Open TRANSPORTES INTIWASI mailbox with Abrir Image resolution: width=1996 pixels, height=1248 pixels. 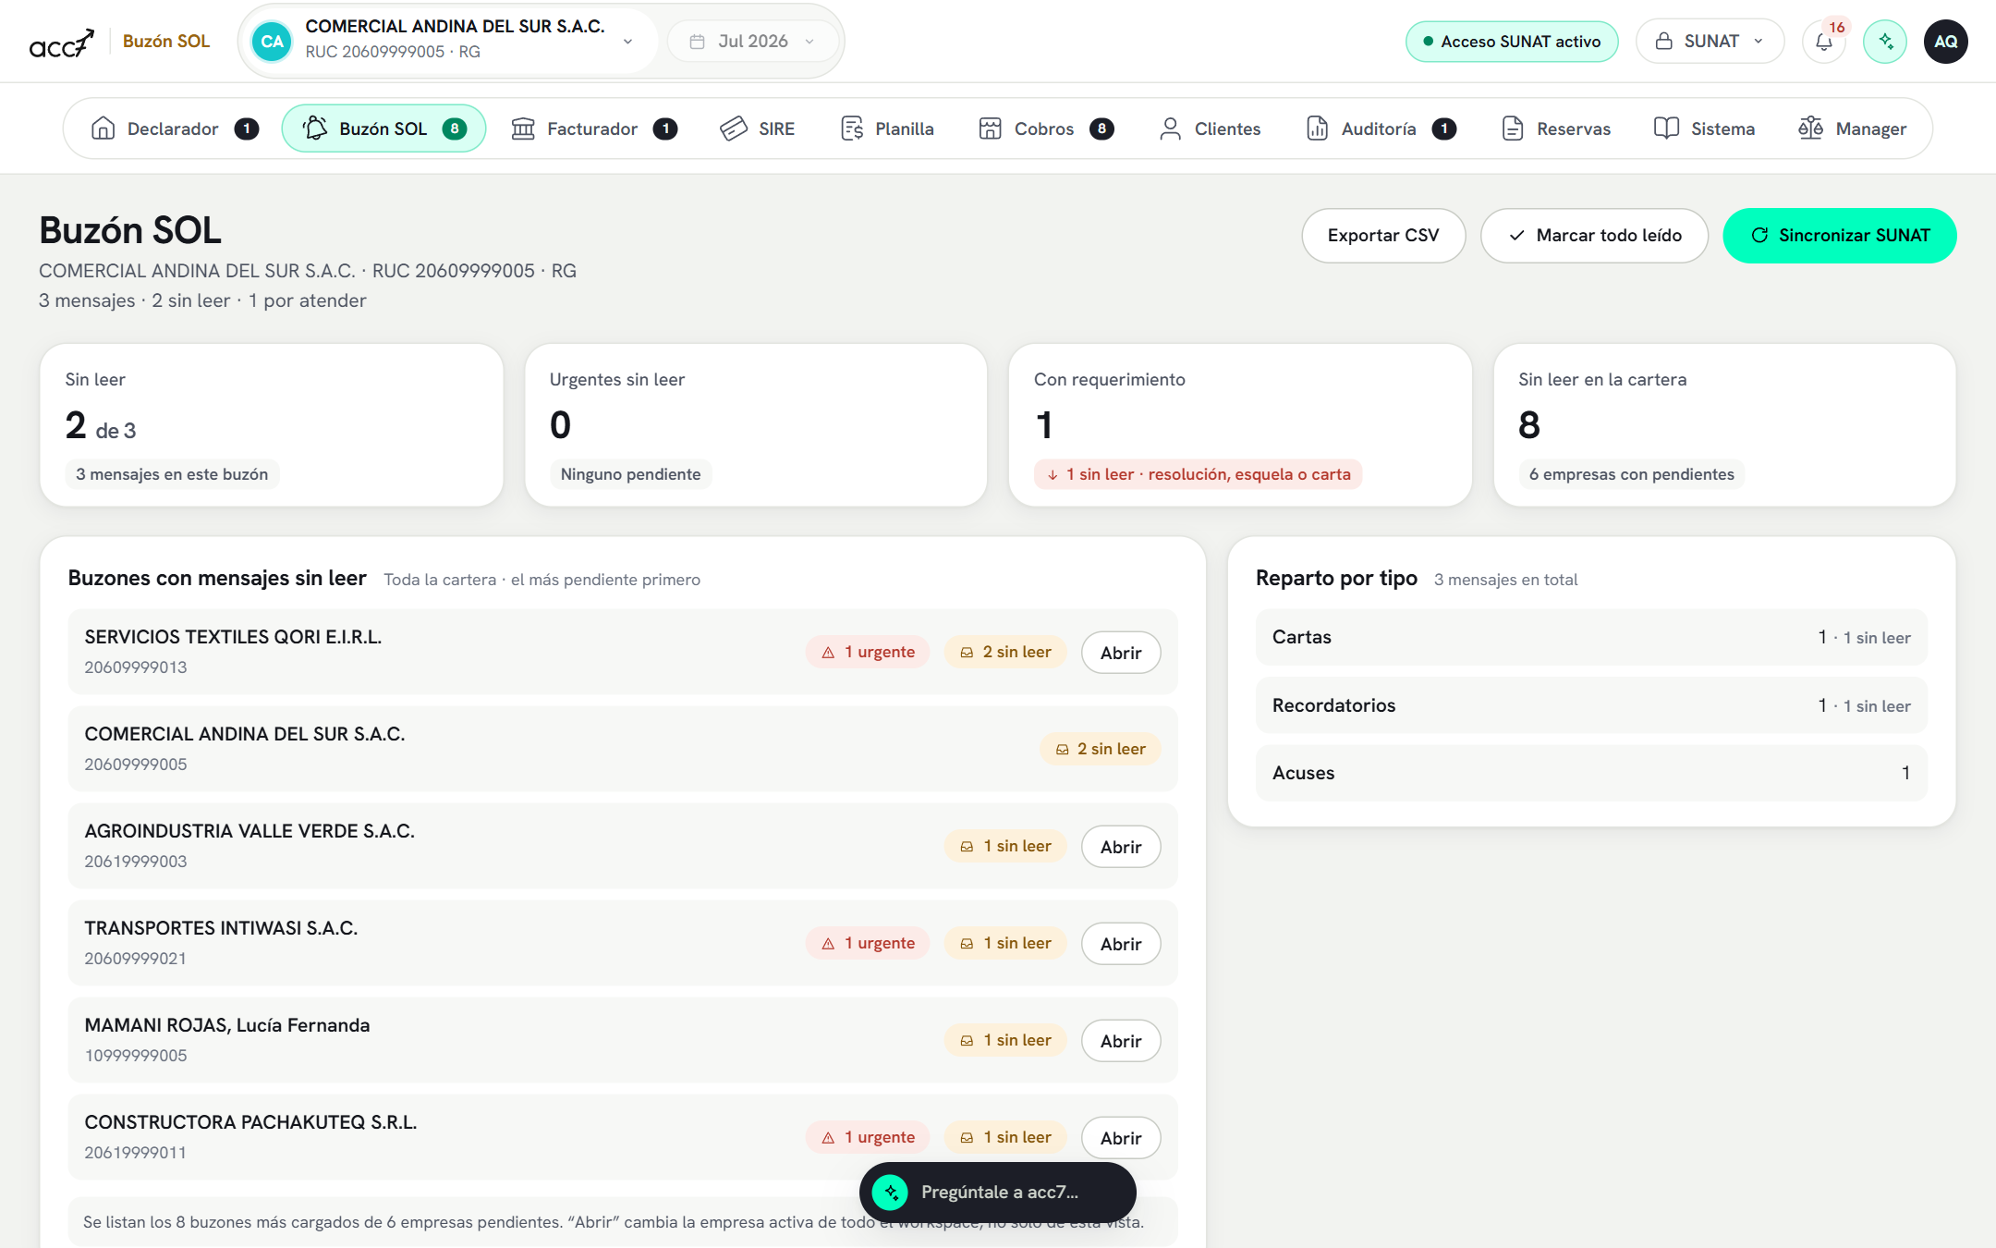point(1121,944)
